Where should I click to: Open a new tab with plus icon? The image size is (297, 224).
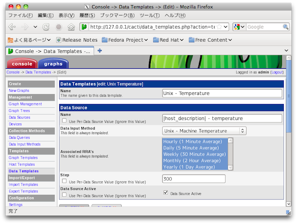click(99, 51)
